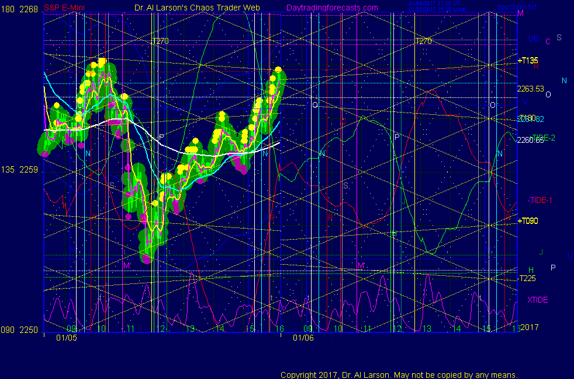
Task: Click the cyan N symbol in right margin
Action: pos(564,80)
